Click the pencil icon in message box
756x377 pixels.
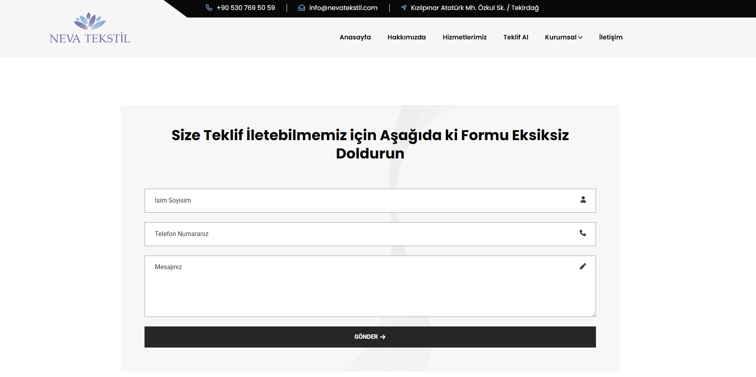[583, 266]
